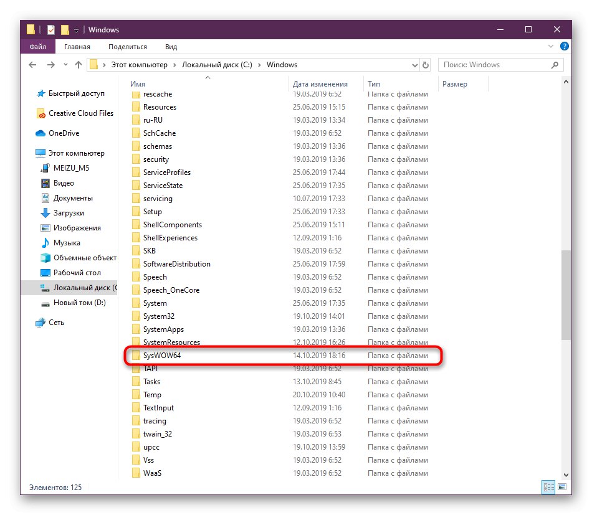Select the WaaS folder
This screenshot has width=592, height=515.
coord(152,473)
